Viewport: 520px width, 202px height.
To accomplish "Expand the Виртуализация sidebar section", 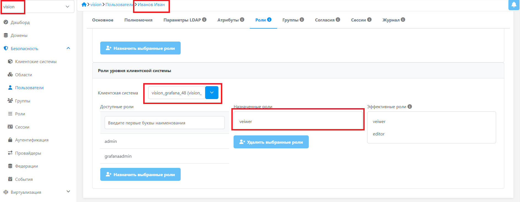I will point(68,192).
